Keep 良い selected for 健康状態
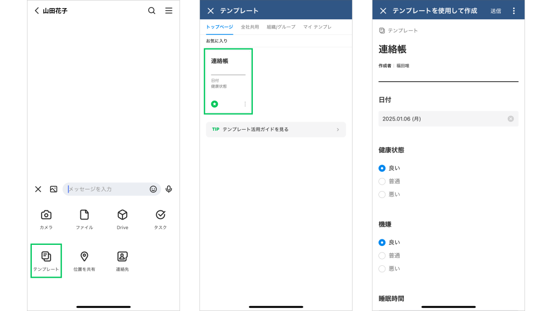552x311 pixels. point(382,168)
